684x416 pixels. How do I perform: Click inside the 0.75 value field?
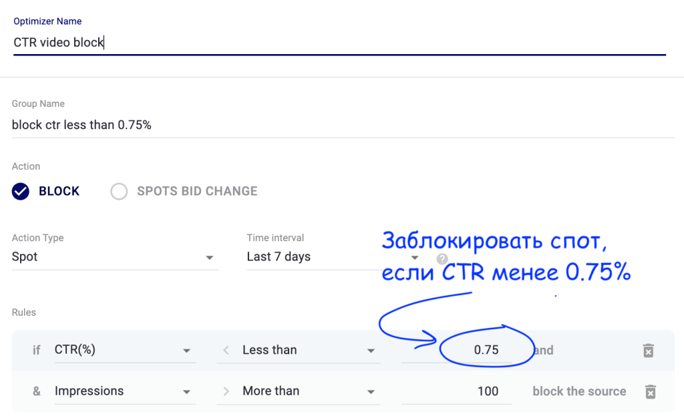click(484, 350)
